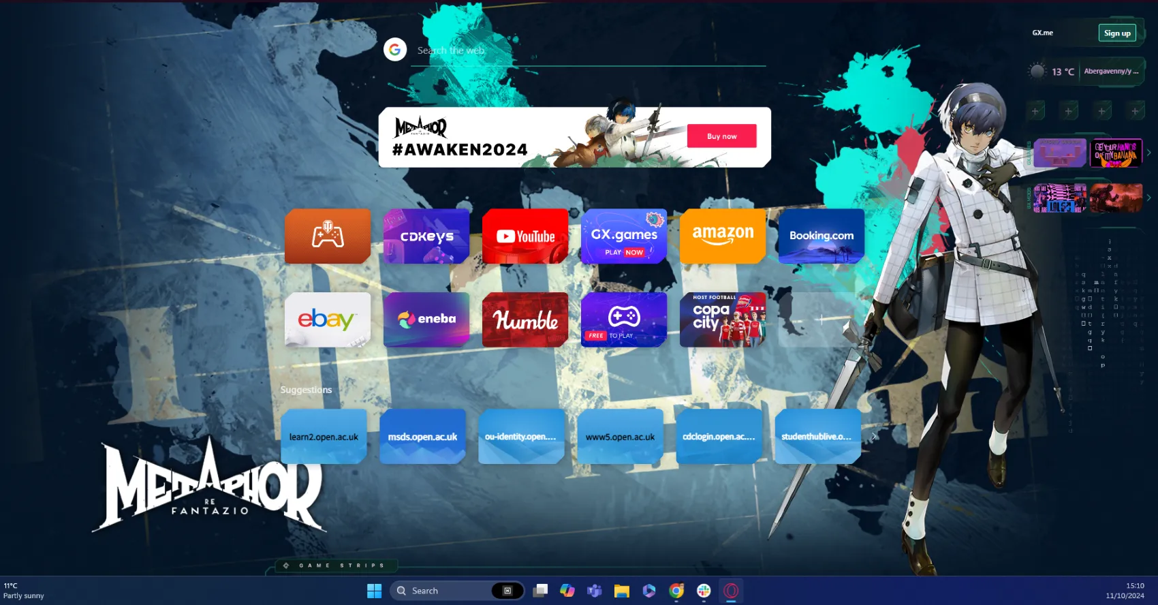
Task: Open File Explorer from the taskbar
Action: (x=622, y=591)
